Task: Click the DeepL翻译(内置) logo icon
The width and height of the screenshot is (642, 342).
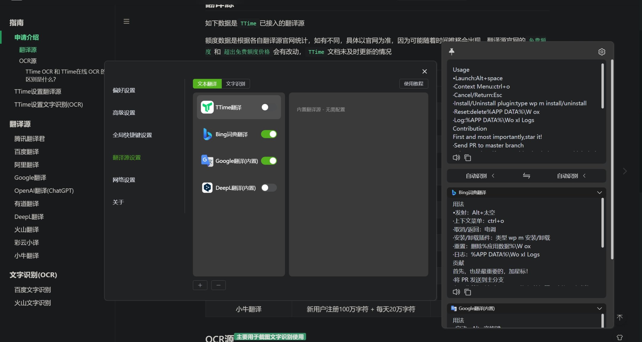Action: 207,188
